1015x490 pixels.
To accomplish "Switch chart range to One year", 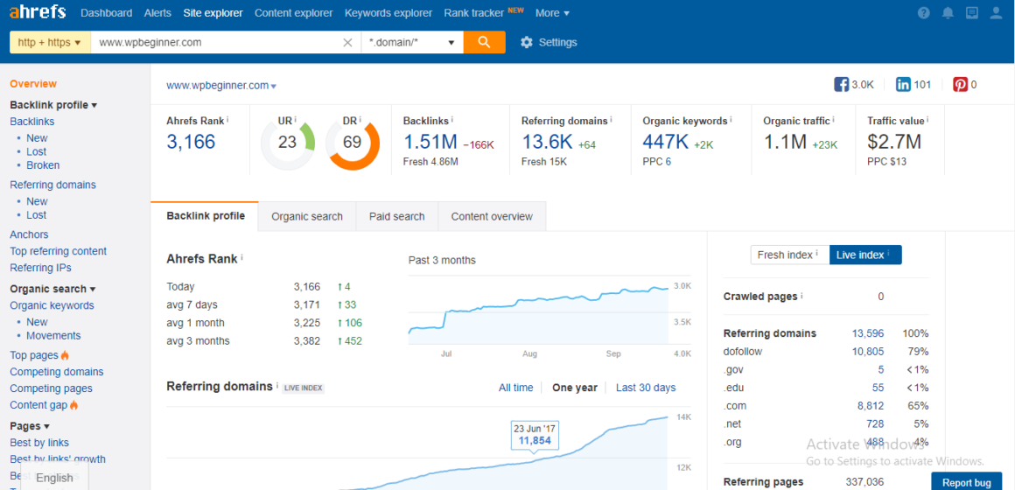I will click(x=574, y=388).
